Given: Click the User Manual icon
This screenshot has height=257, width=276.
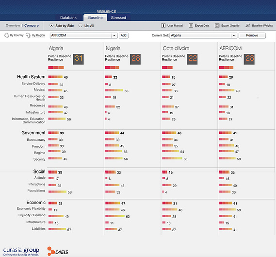Looking at the screenshot, I should (x=163, y=26).
